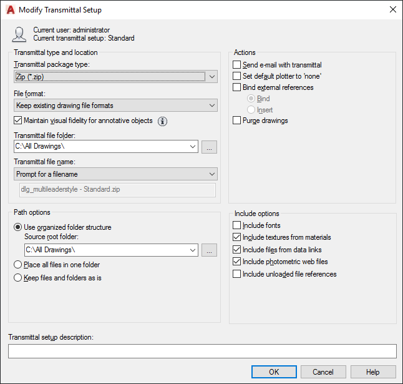Enable Purge drawings option

[237, 121]
